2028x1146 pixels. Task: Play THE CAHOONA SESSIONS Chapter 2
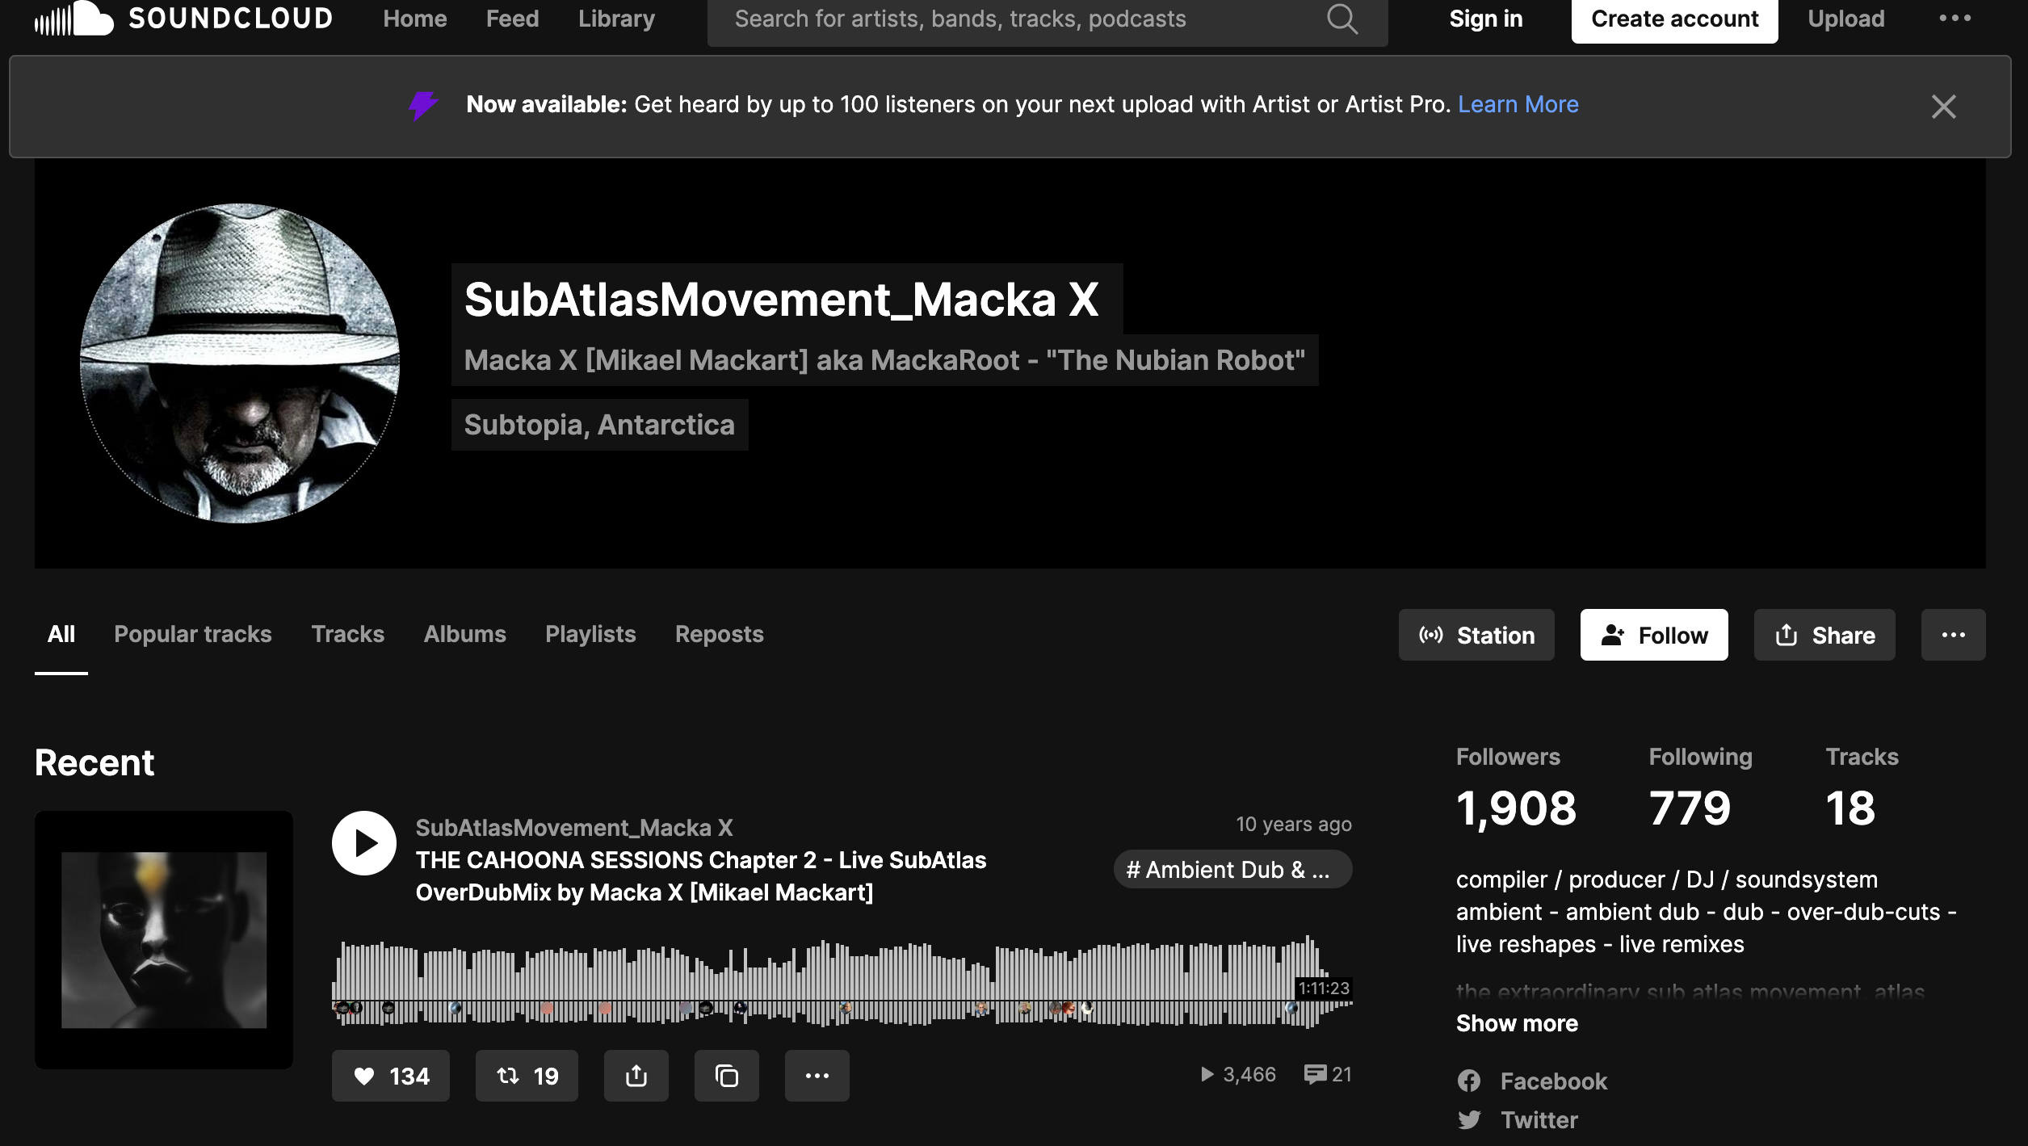tap(364, 843)
